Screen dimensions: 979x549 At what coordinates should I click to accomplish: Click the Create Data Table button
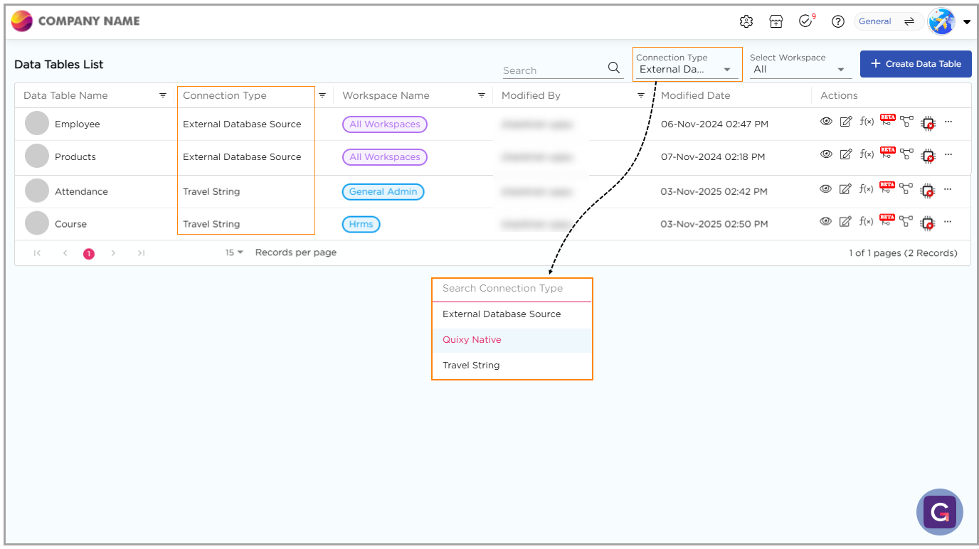point(915,64)
